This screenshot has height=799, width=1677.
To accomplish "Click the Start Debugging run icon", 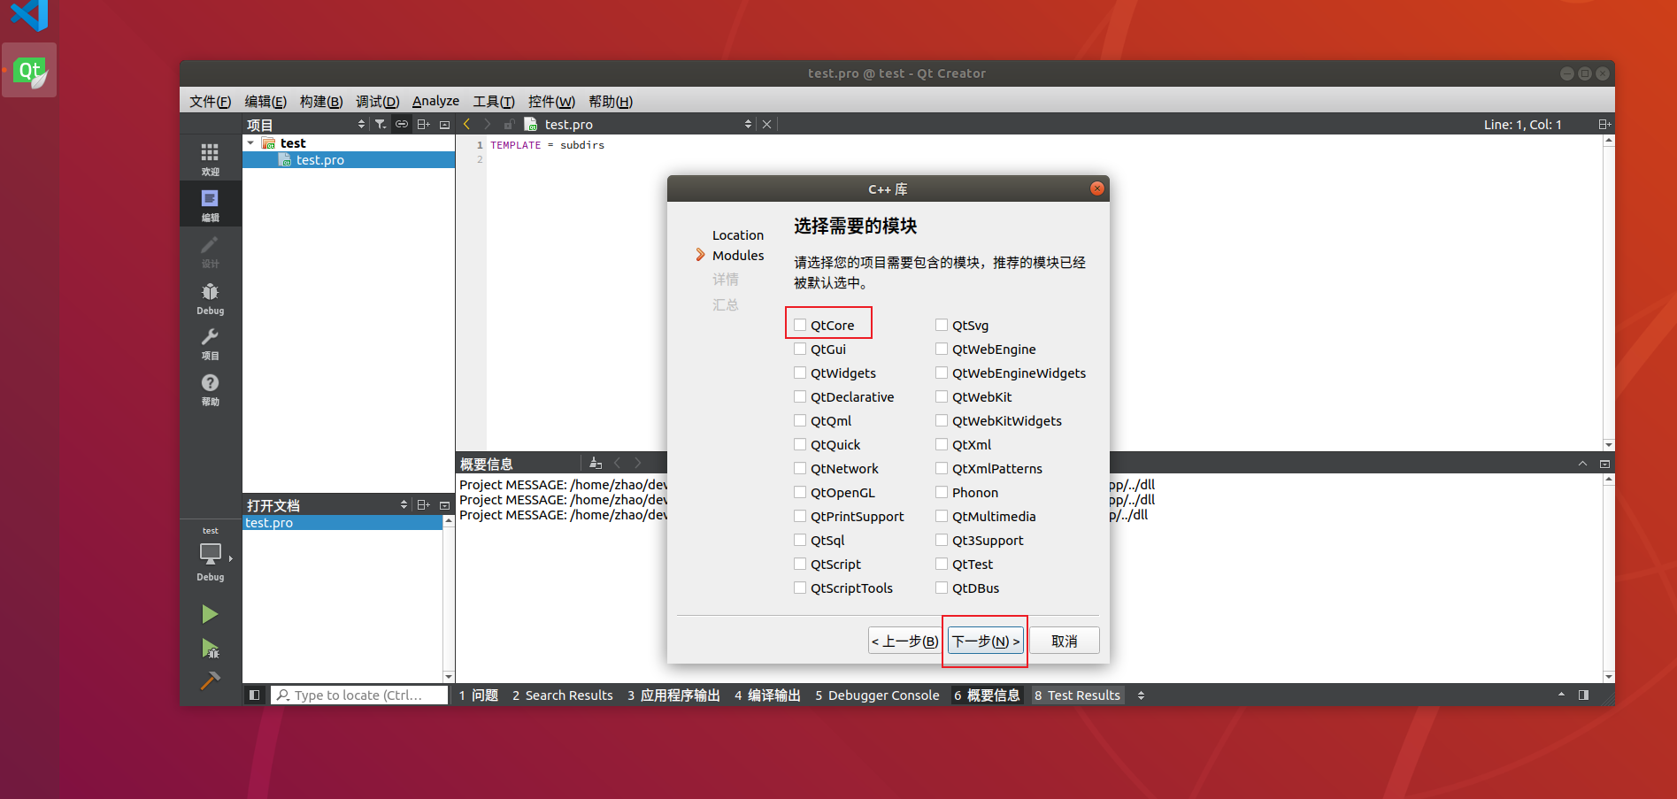I will (x=210, y=649).
